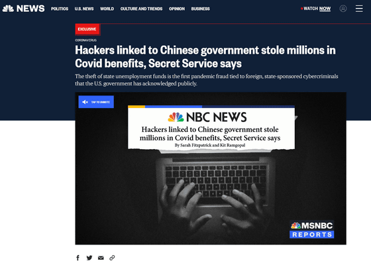Click the Watch Now link
Image resolution: width=371 pixels, height=265 pixels.
click(316, 9)
